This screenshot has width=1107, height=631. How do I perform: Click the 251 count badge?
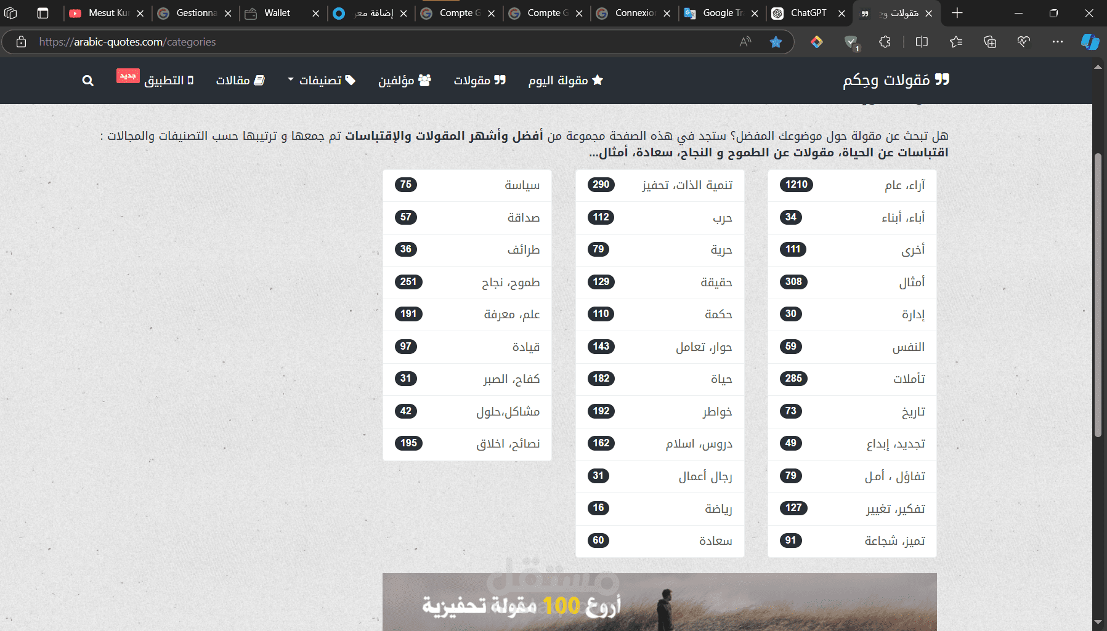[408, 282]
